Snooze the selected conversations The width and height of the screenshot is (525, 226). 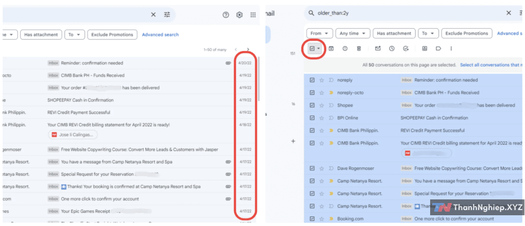click(x=392, y=49)
